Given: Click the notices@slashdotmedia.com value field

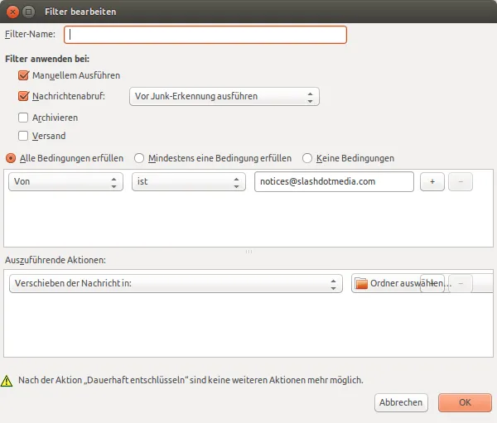Looking at the screenshot, I should point(334,181).
